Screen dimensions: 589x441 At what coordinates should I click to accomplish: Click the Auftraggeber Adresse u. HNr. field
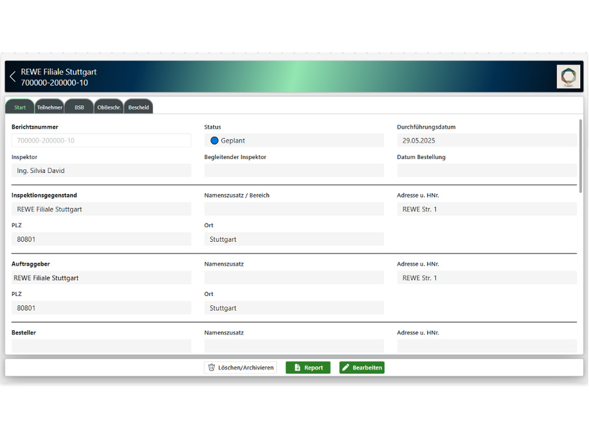click(x=487, y=278)
